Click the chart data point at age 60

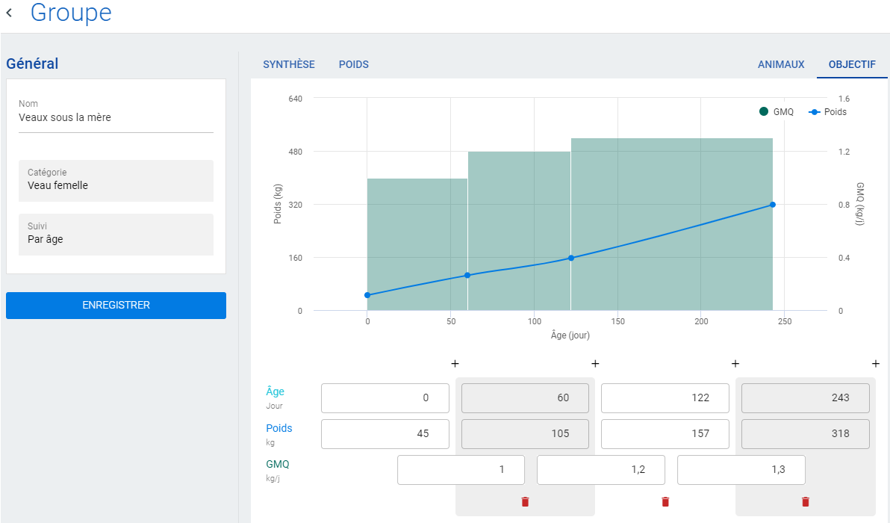click(467, 276)
